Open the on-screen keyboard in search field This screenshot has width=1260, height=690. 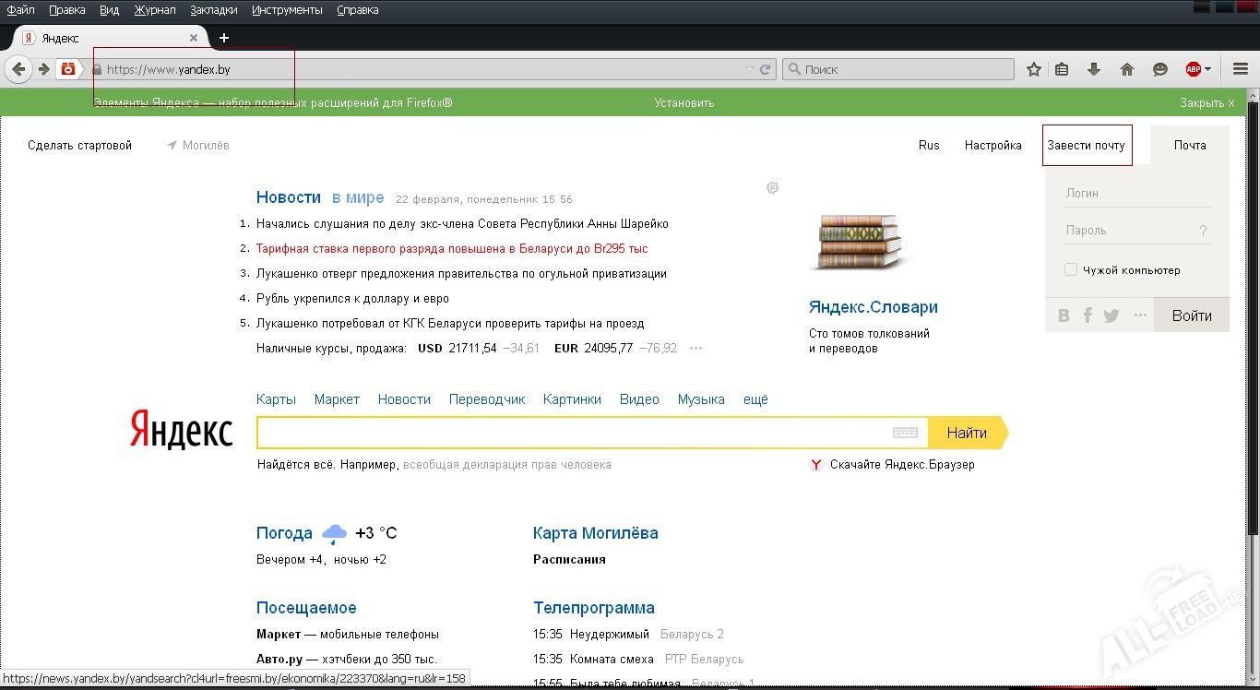pyautogui.click(x=904, y=432)
